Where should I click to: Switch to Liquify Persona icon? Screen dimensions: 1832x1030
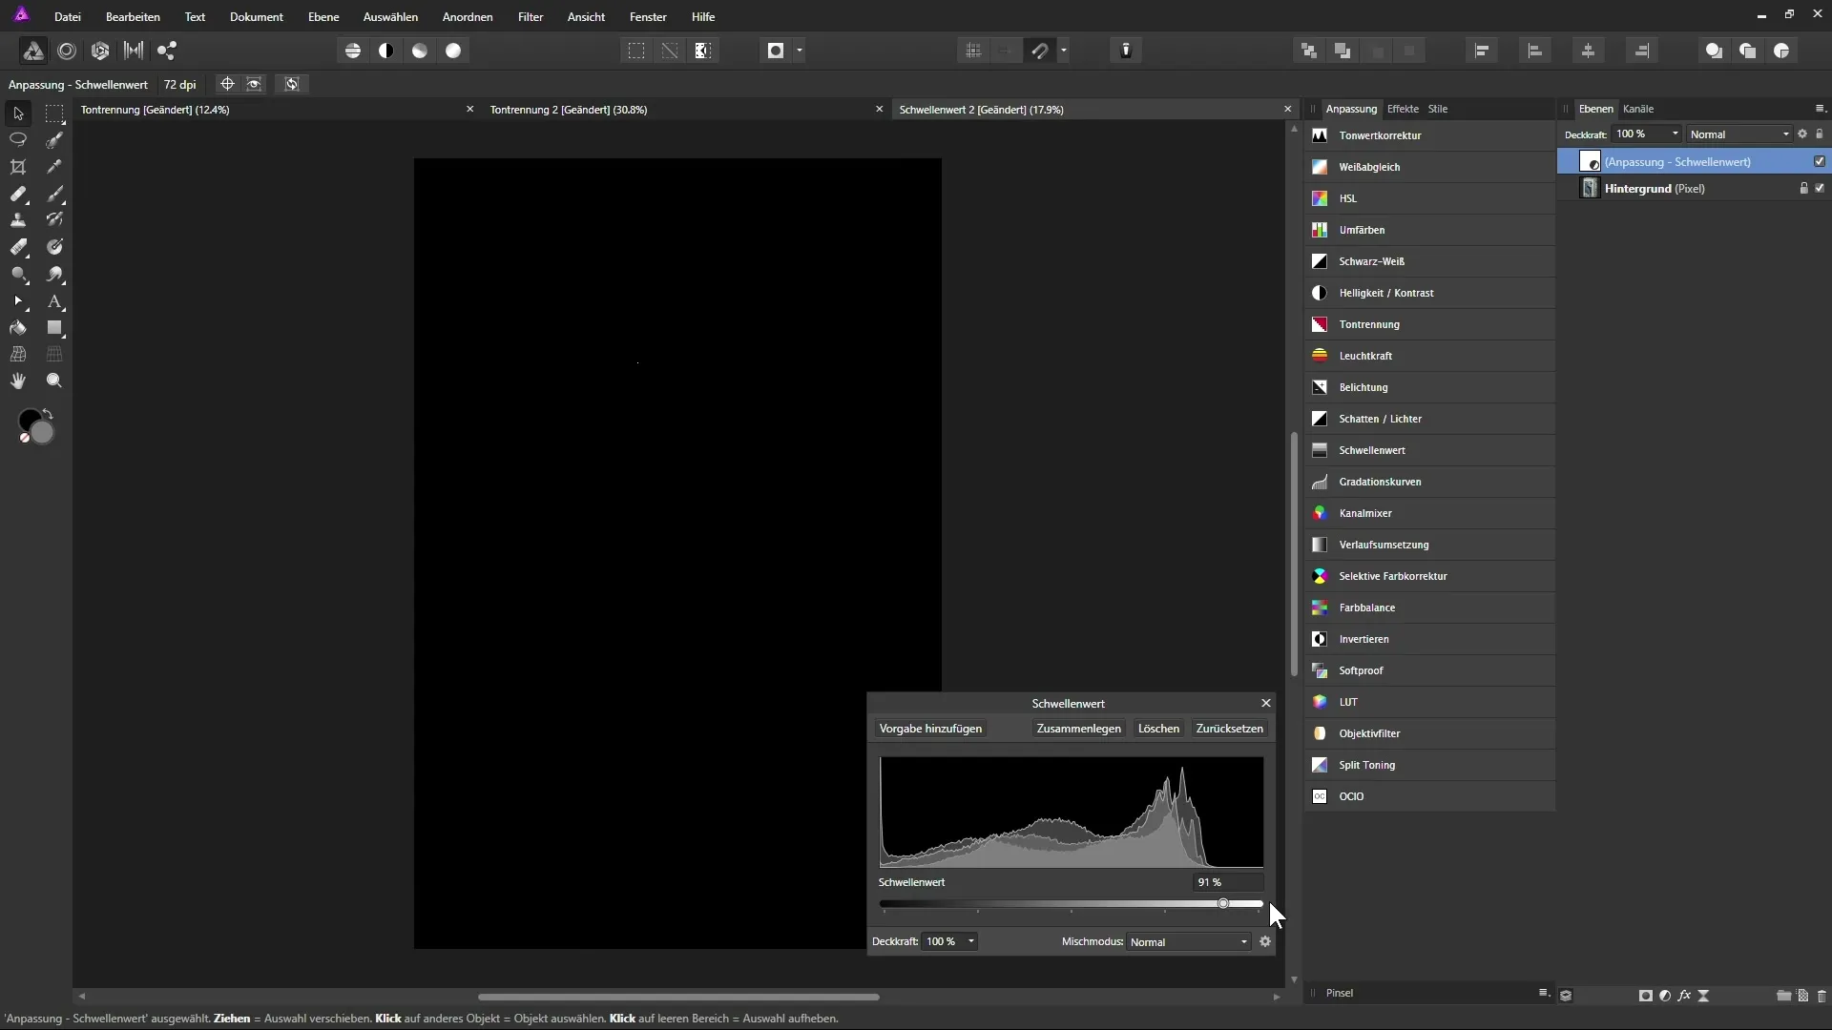pyautogui.click(x=67, y=51)
